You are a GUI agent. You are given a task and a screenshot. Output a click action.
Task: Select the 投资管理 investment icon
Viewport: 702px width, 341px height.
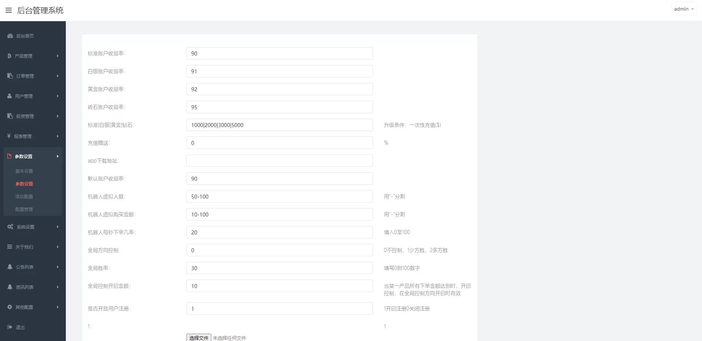pyautogui.click(x=10, y=116)
